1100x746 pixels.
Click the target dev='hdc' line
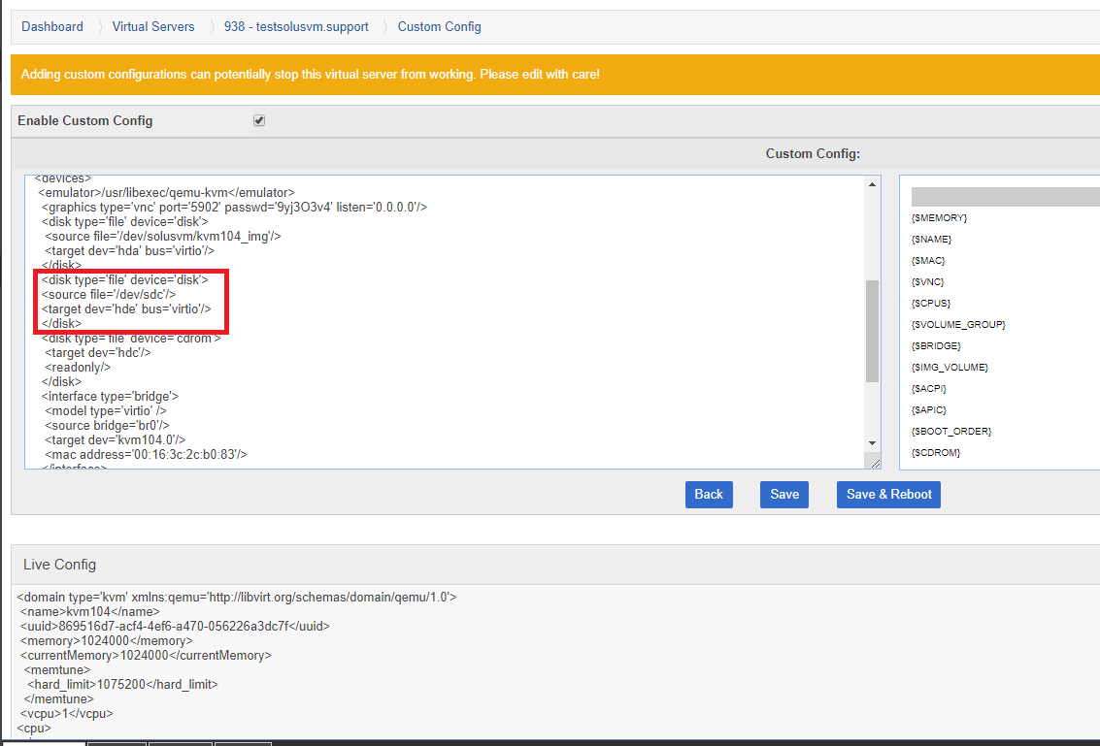pyautogui.click(x=97, y=353)
